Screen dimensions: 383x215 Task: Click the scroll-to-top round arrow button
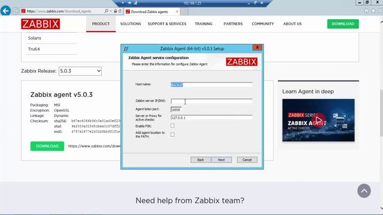364,191
